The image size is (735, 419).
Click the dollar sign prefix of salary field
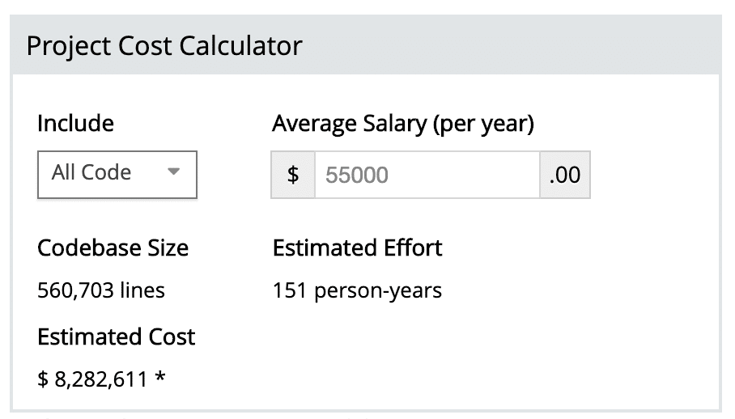293,174
